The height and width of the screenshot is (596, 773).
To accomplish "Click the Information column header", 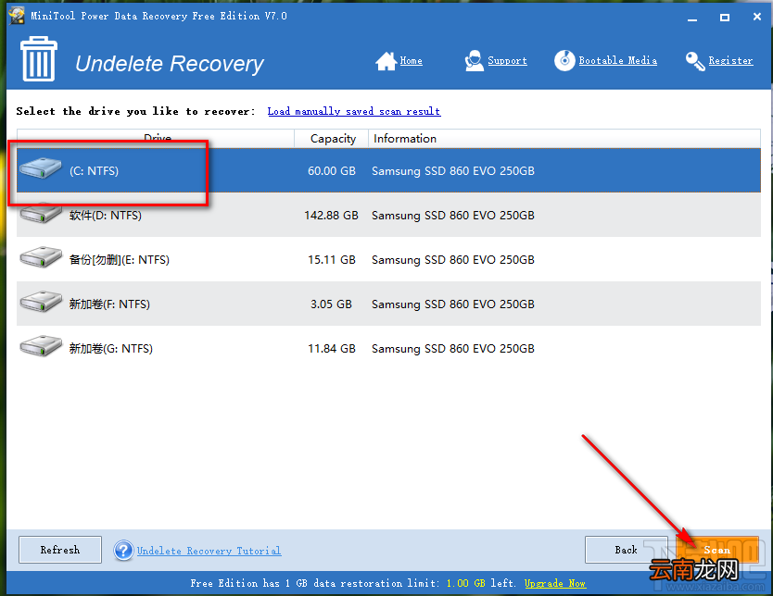I will pos(564,138).
